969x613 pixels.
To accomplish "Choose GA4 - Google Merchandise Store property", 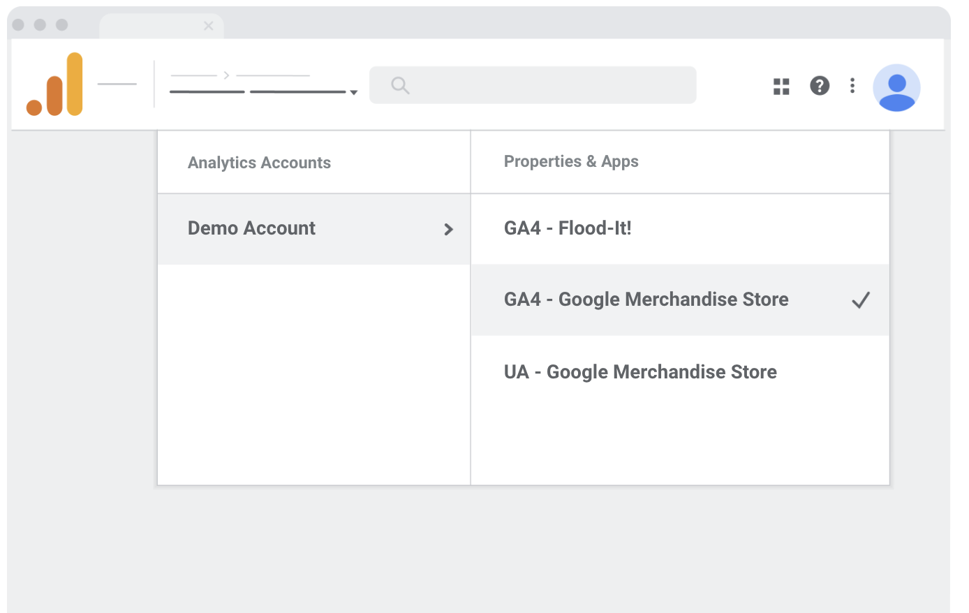I will pos(646,300).
